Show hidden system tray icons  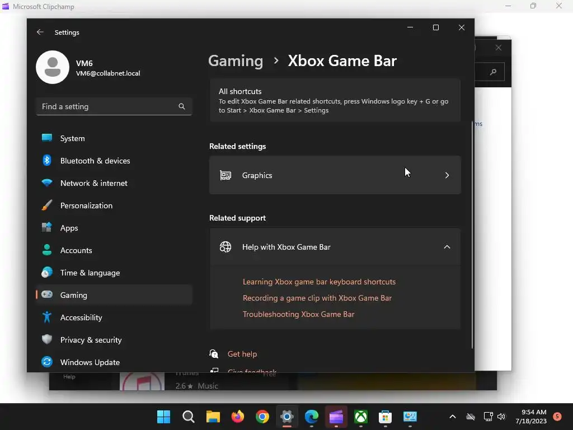(x=452, y=417)
